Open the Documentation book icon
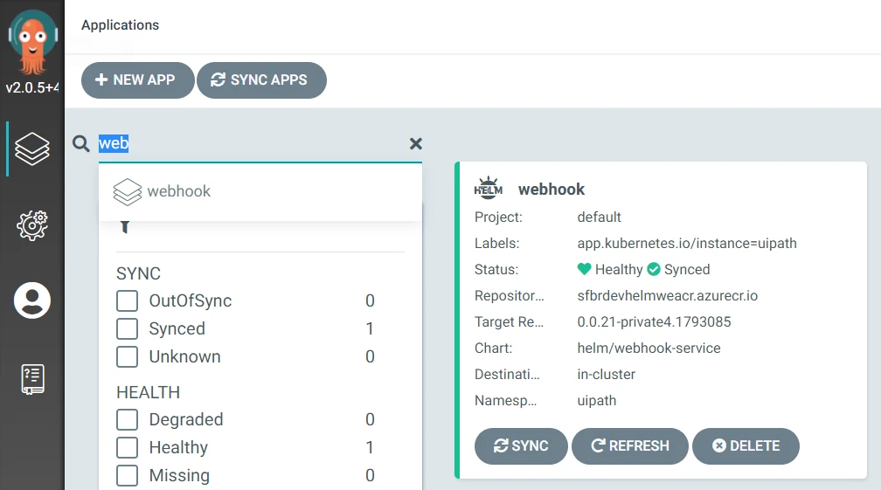Screen dimensions: 881x490 (x=32, y=379)
